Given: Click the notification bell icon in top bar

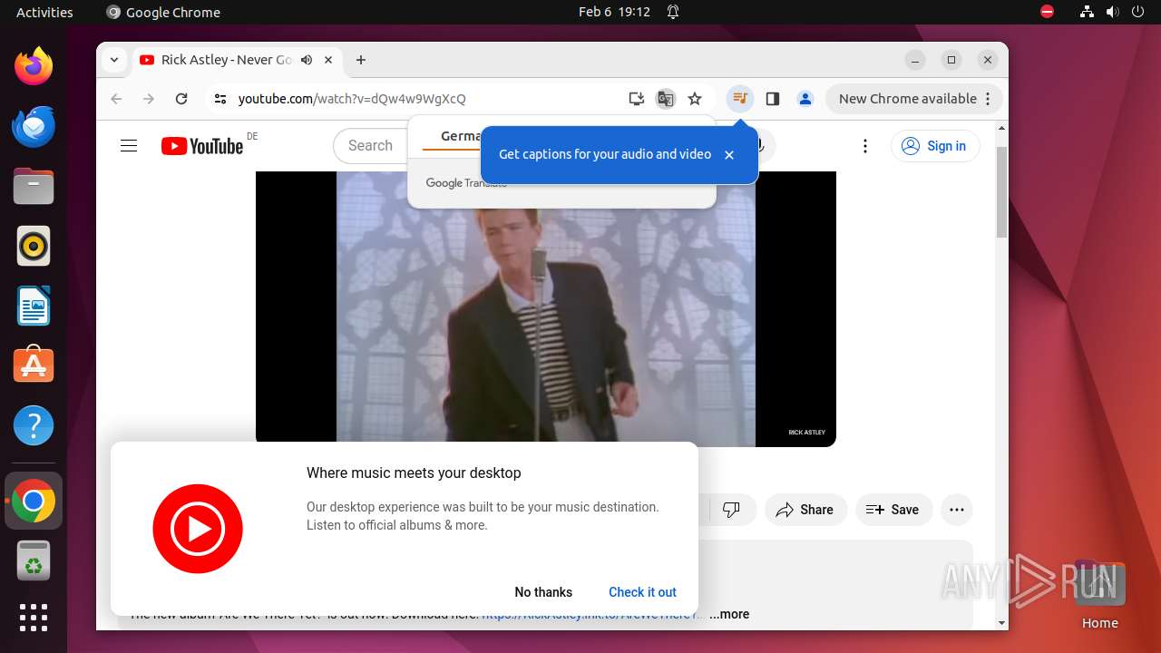Looking at the screenshot, I should [x=673, y=12].
